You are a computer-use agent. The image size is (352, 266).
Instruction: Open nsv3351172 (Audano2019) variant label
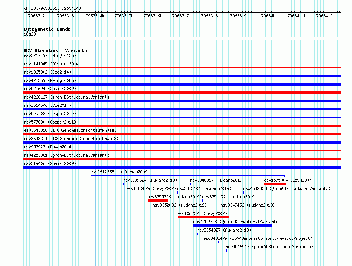229,197
